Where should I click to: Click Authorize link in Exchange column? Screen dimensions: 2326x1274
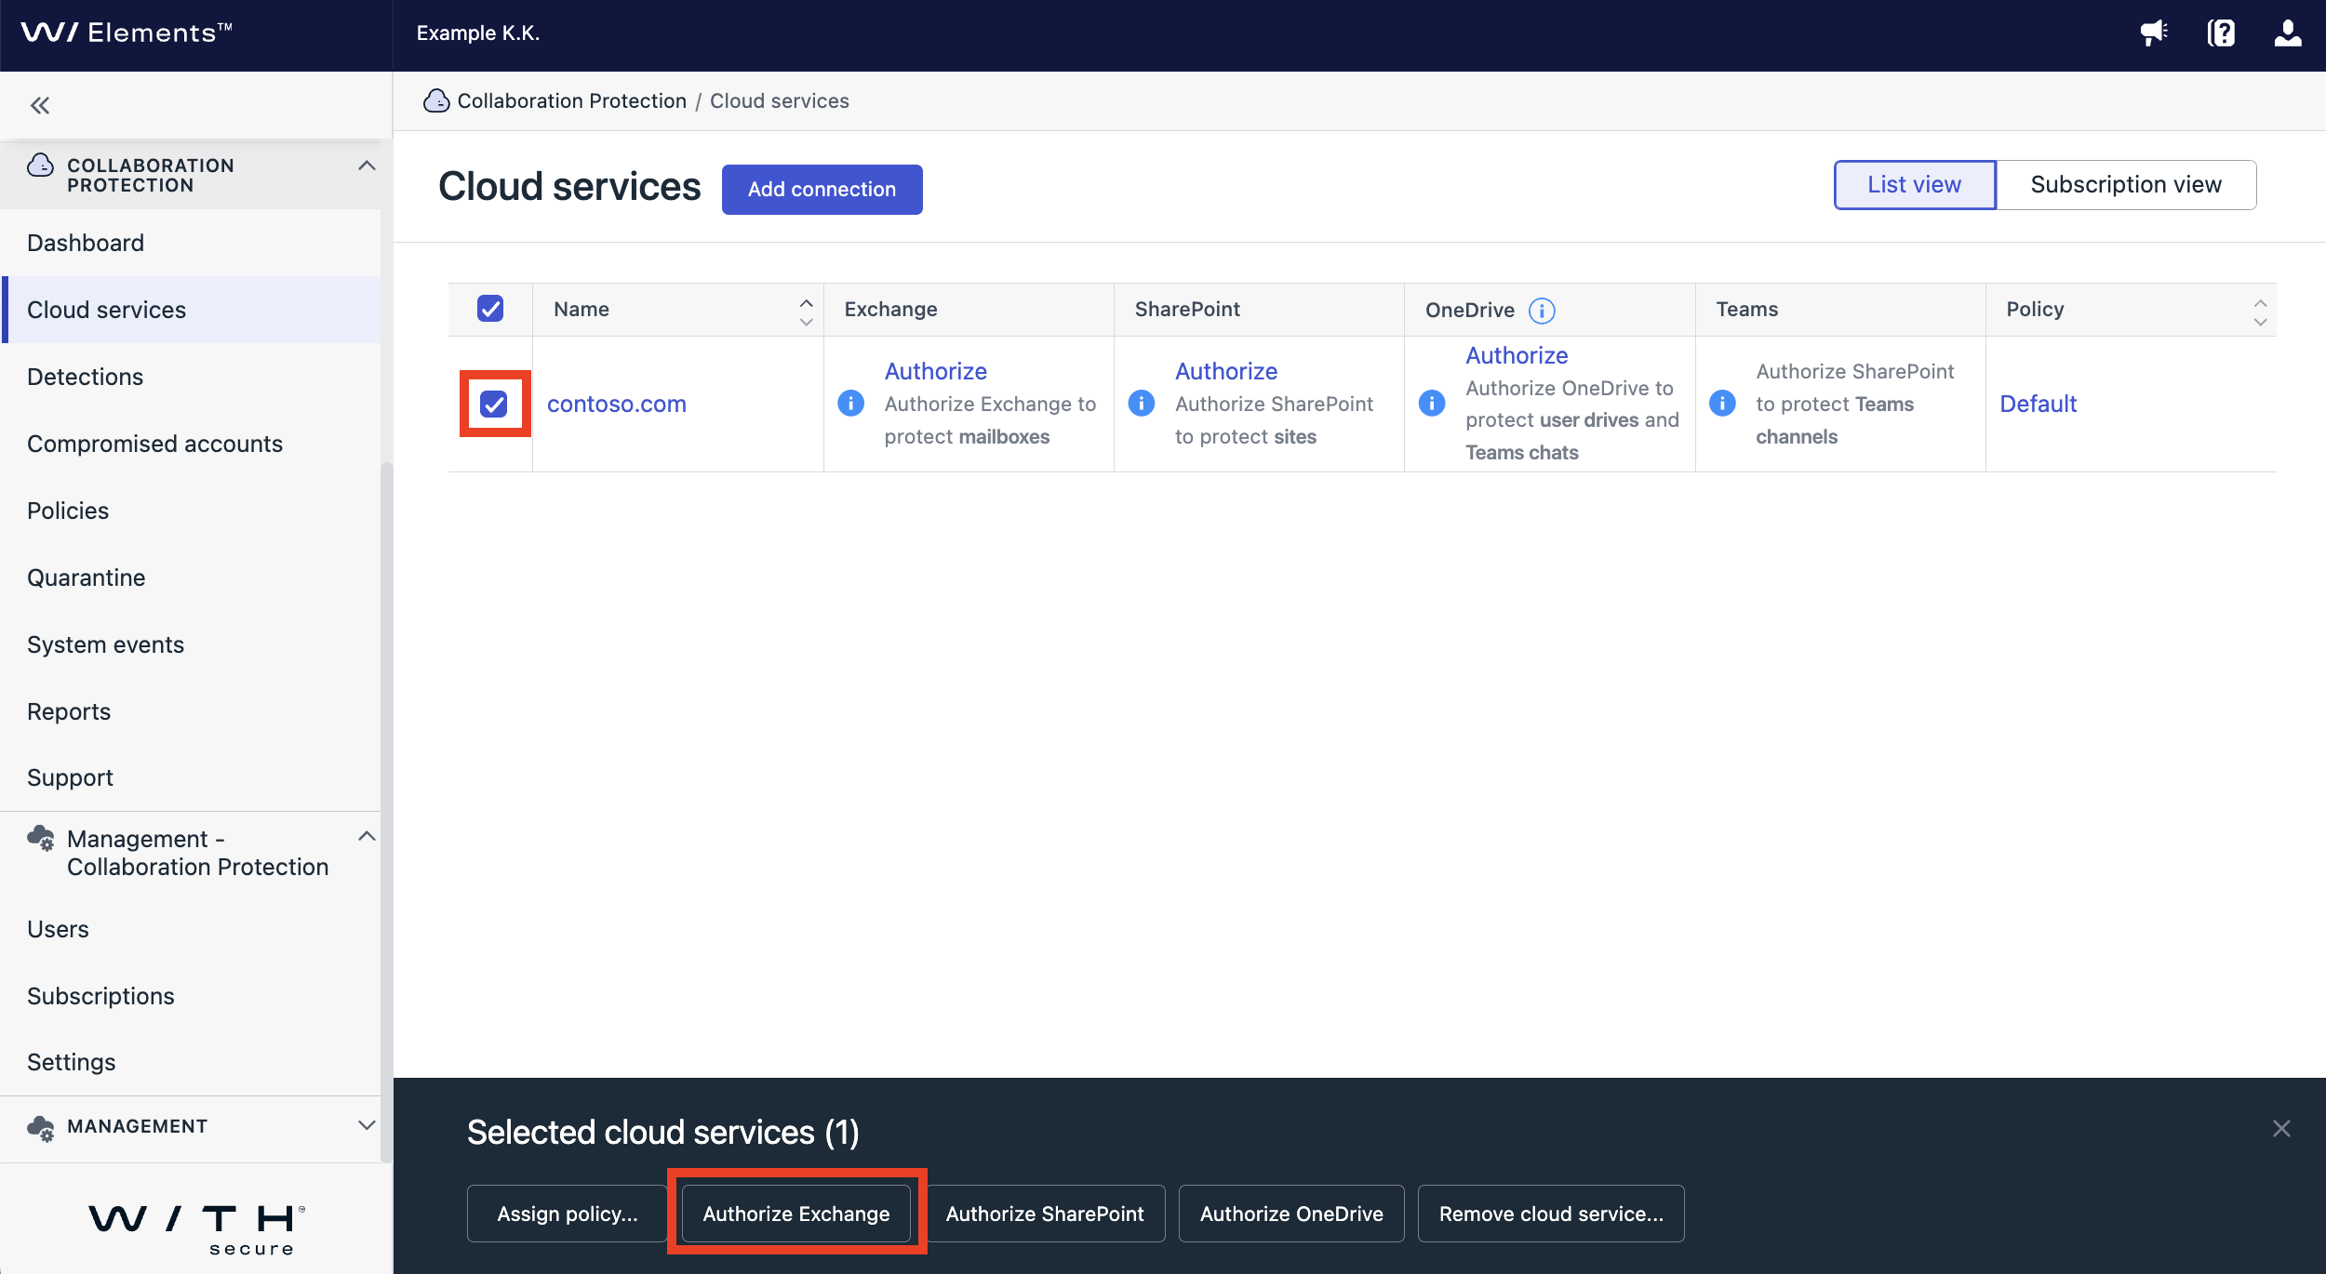[936, 371]
